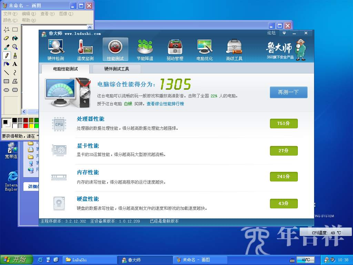
Task: Open the 帮助 menu in Paint
Action: [x=29, y=20]
